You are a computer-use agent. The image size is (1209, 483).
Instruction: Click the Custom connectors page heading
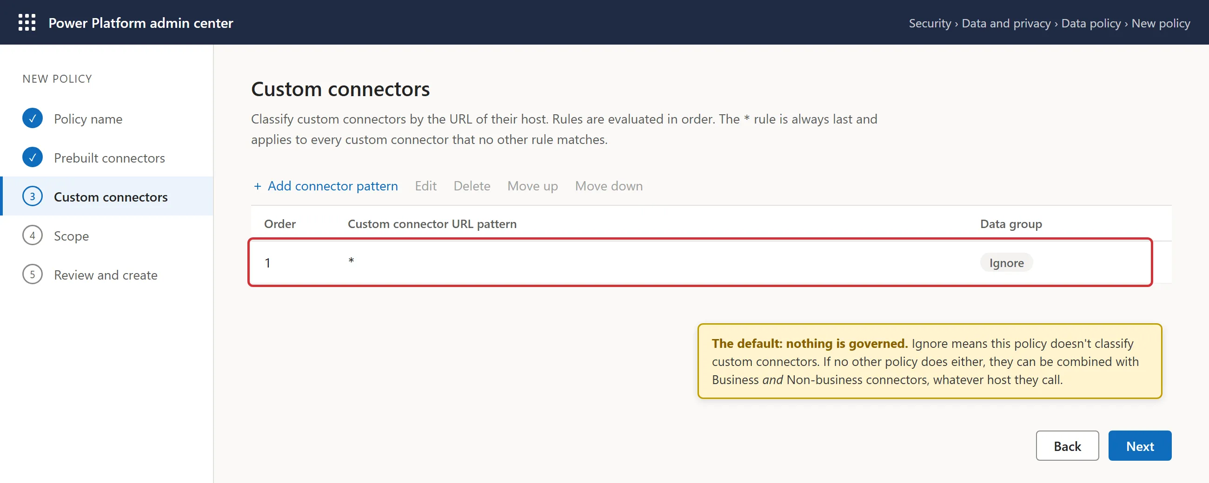(340, 89)
